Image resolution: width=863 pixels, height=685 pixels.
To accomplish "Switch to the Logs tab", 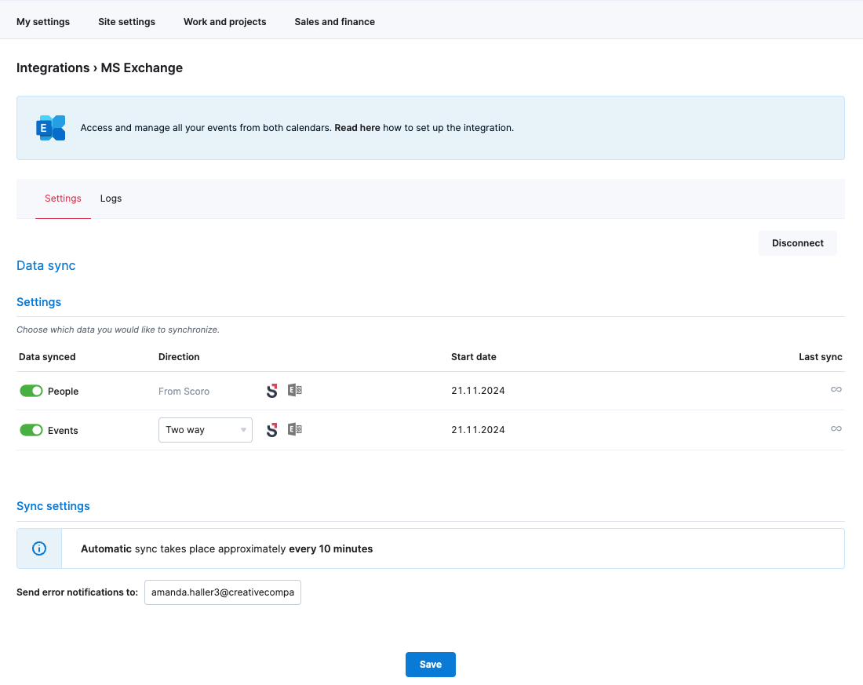I will coord(111,199).
